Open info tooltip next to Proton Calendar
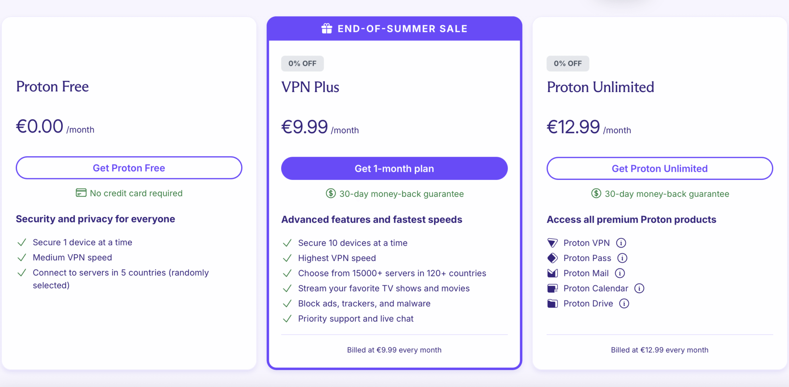 tap(640, 288)
